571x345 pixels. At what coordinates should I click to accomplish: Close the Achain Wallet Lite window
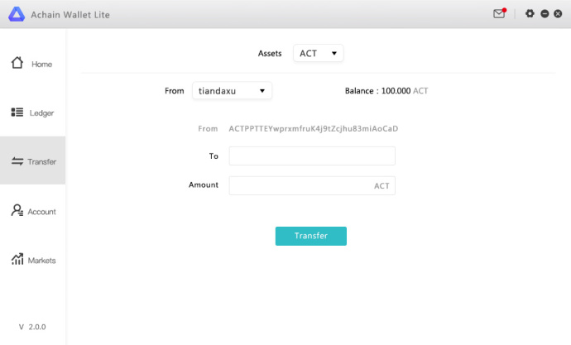[558, 14]
